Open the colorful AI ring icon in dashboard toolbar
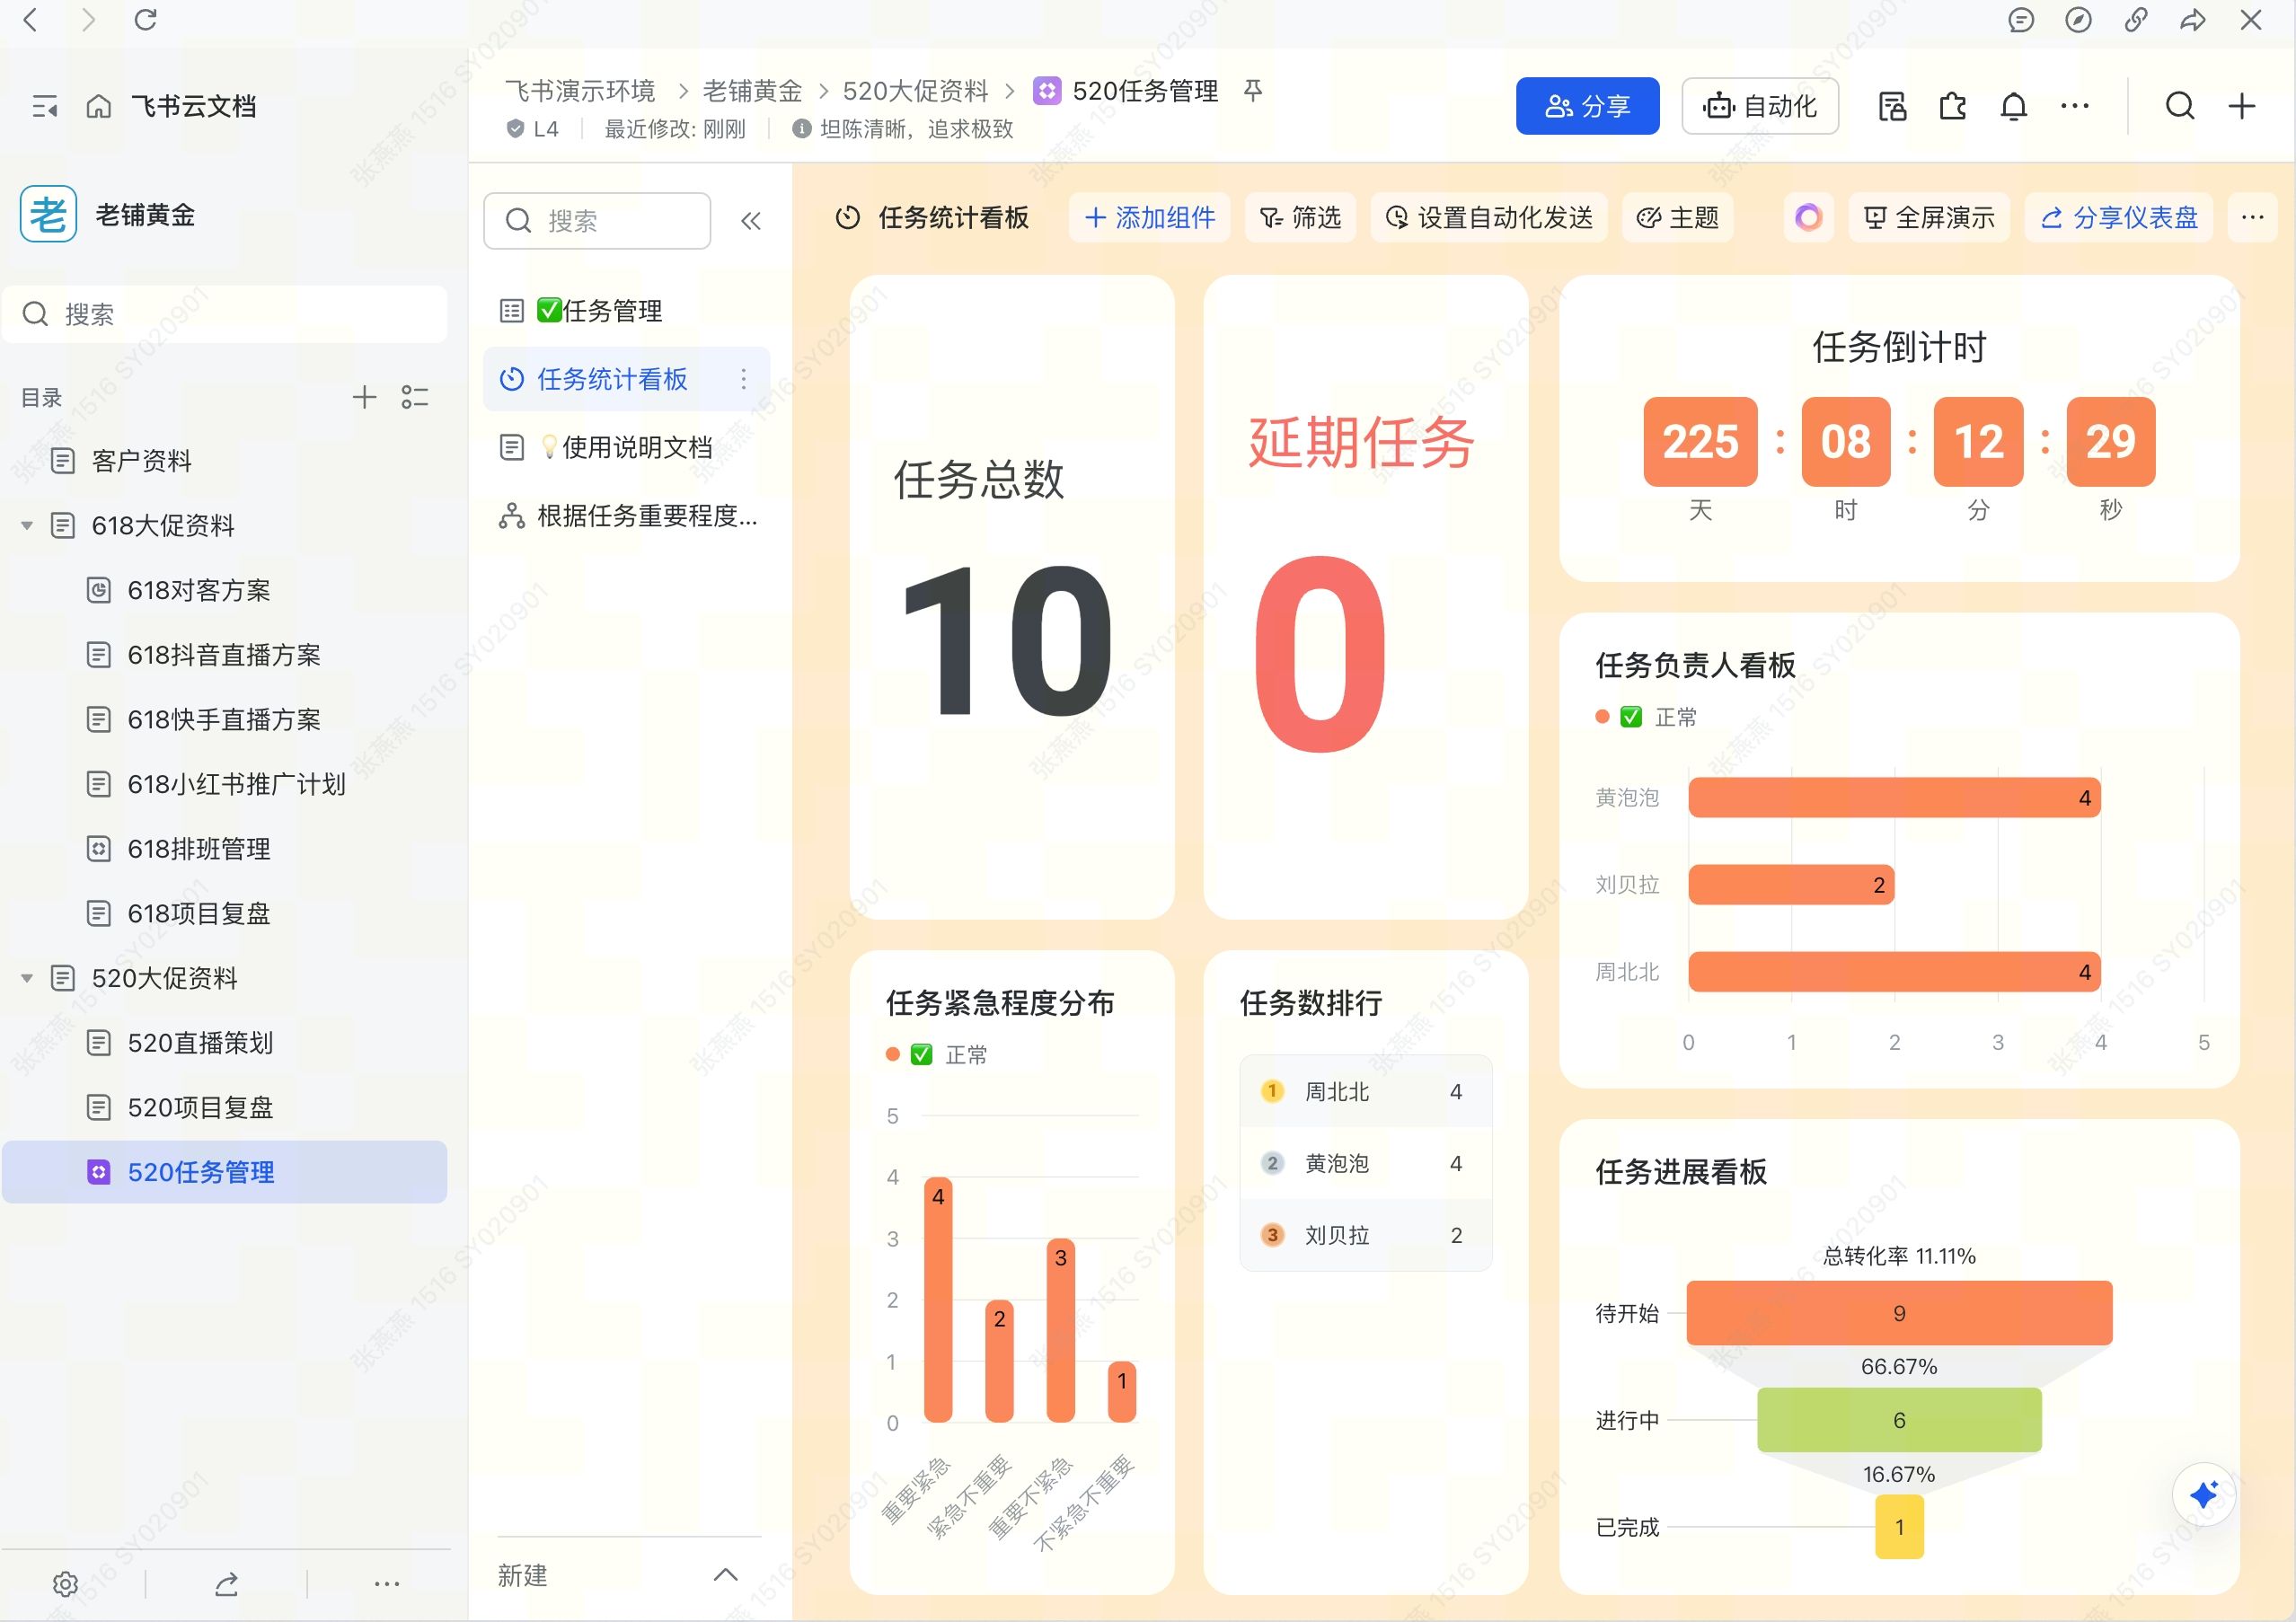Screen dimensions: 2296x1622 (1808, 218)
